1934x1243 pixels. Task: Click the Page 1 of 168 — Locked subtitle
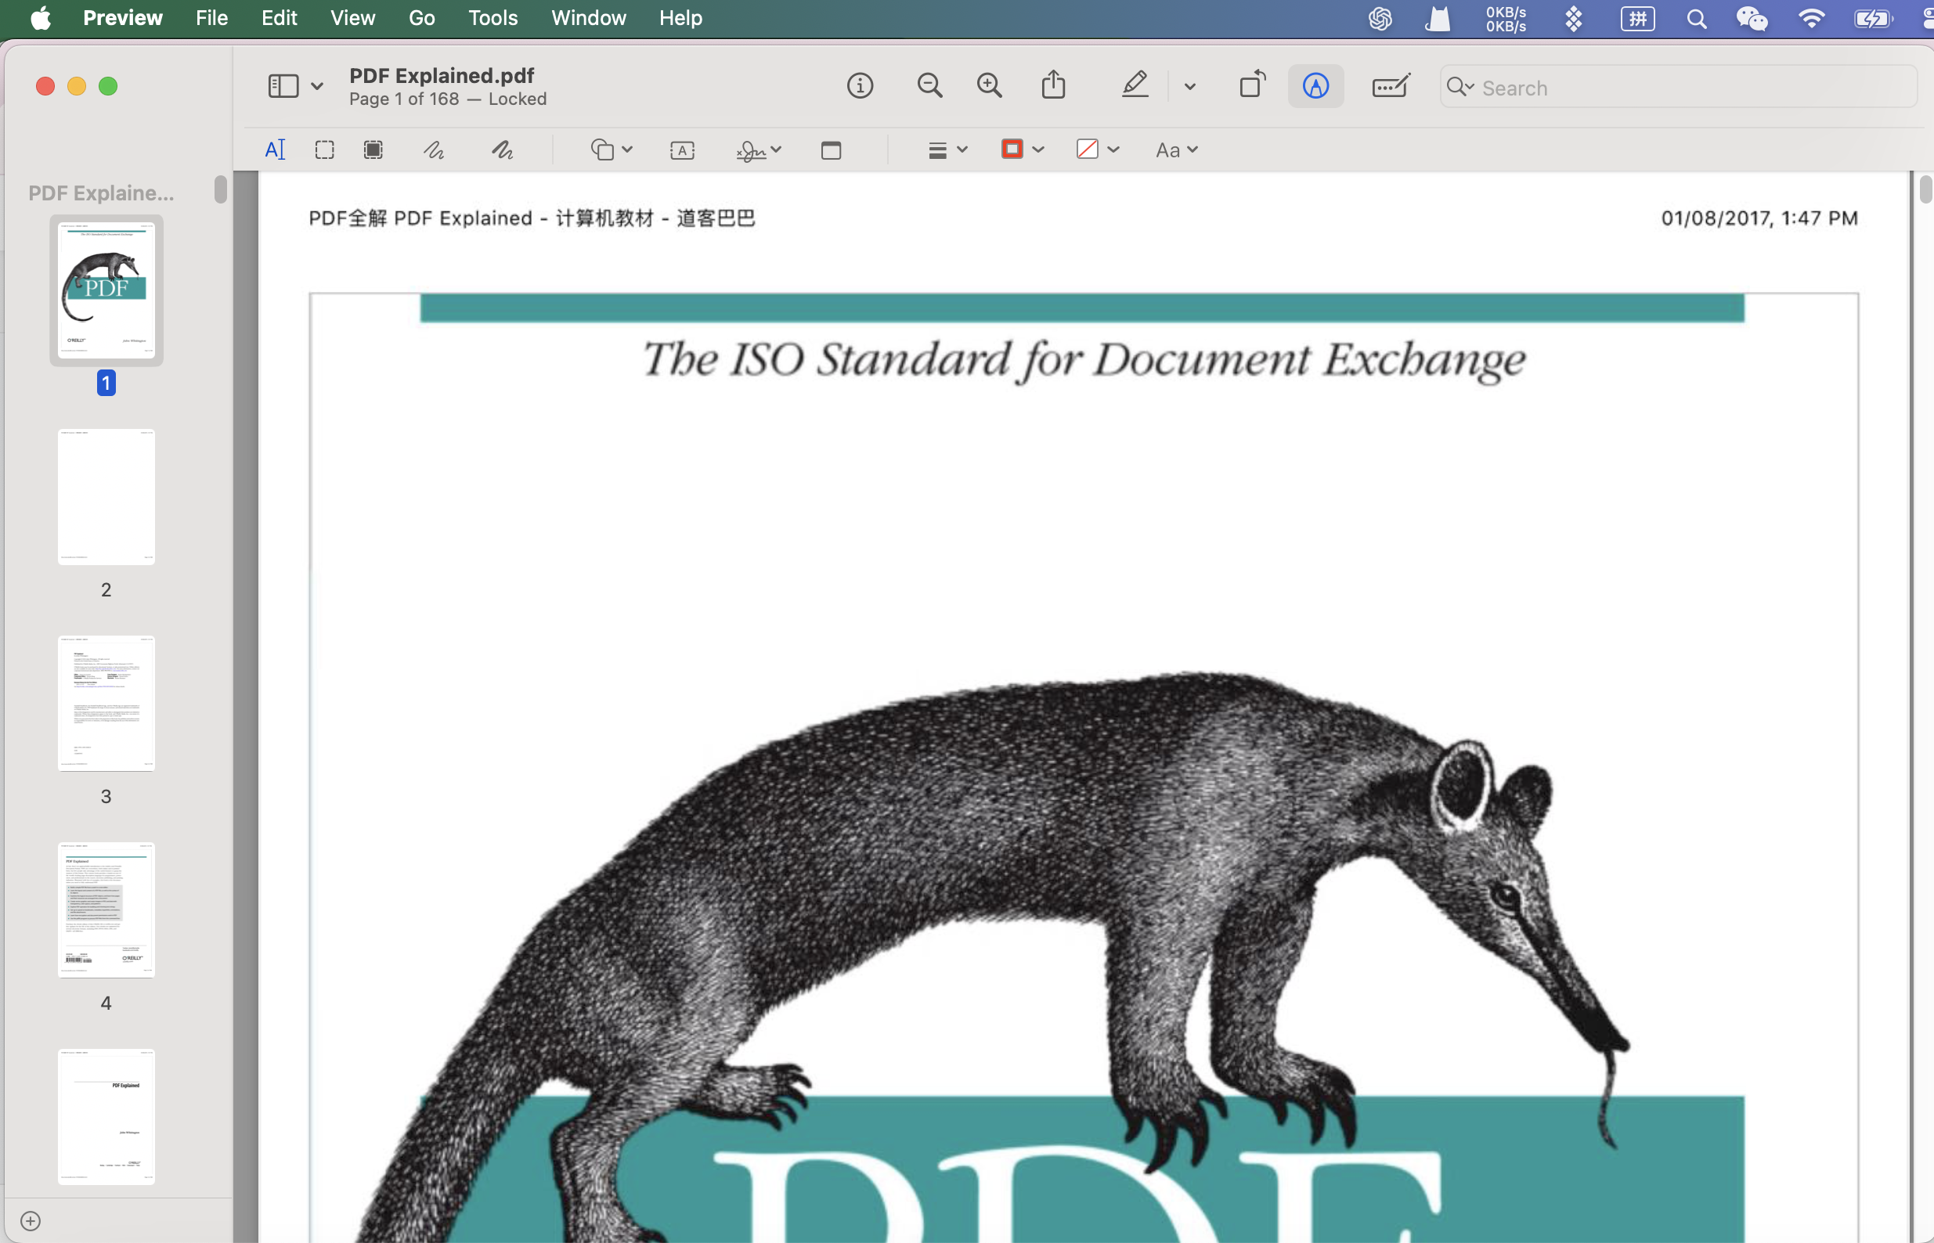click(448, 99)
